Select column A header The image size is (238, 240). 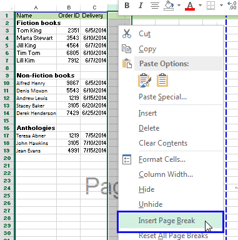point(36,7)
